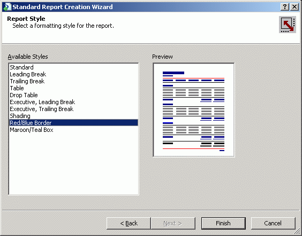Click the wizard title bar report icon
Viewport: 302px width, 236px height.
pyautogui.click(x=7, y=7)
